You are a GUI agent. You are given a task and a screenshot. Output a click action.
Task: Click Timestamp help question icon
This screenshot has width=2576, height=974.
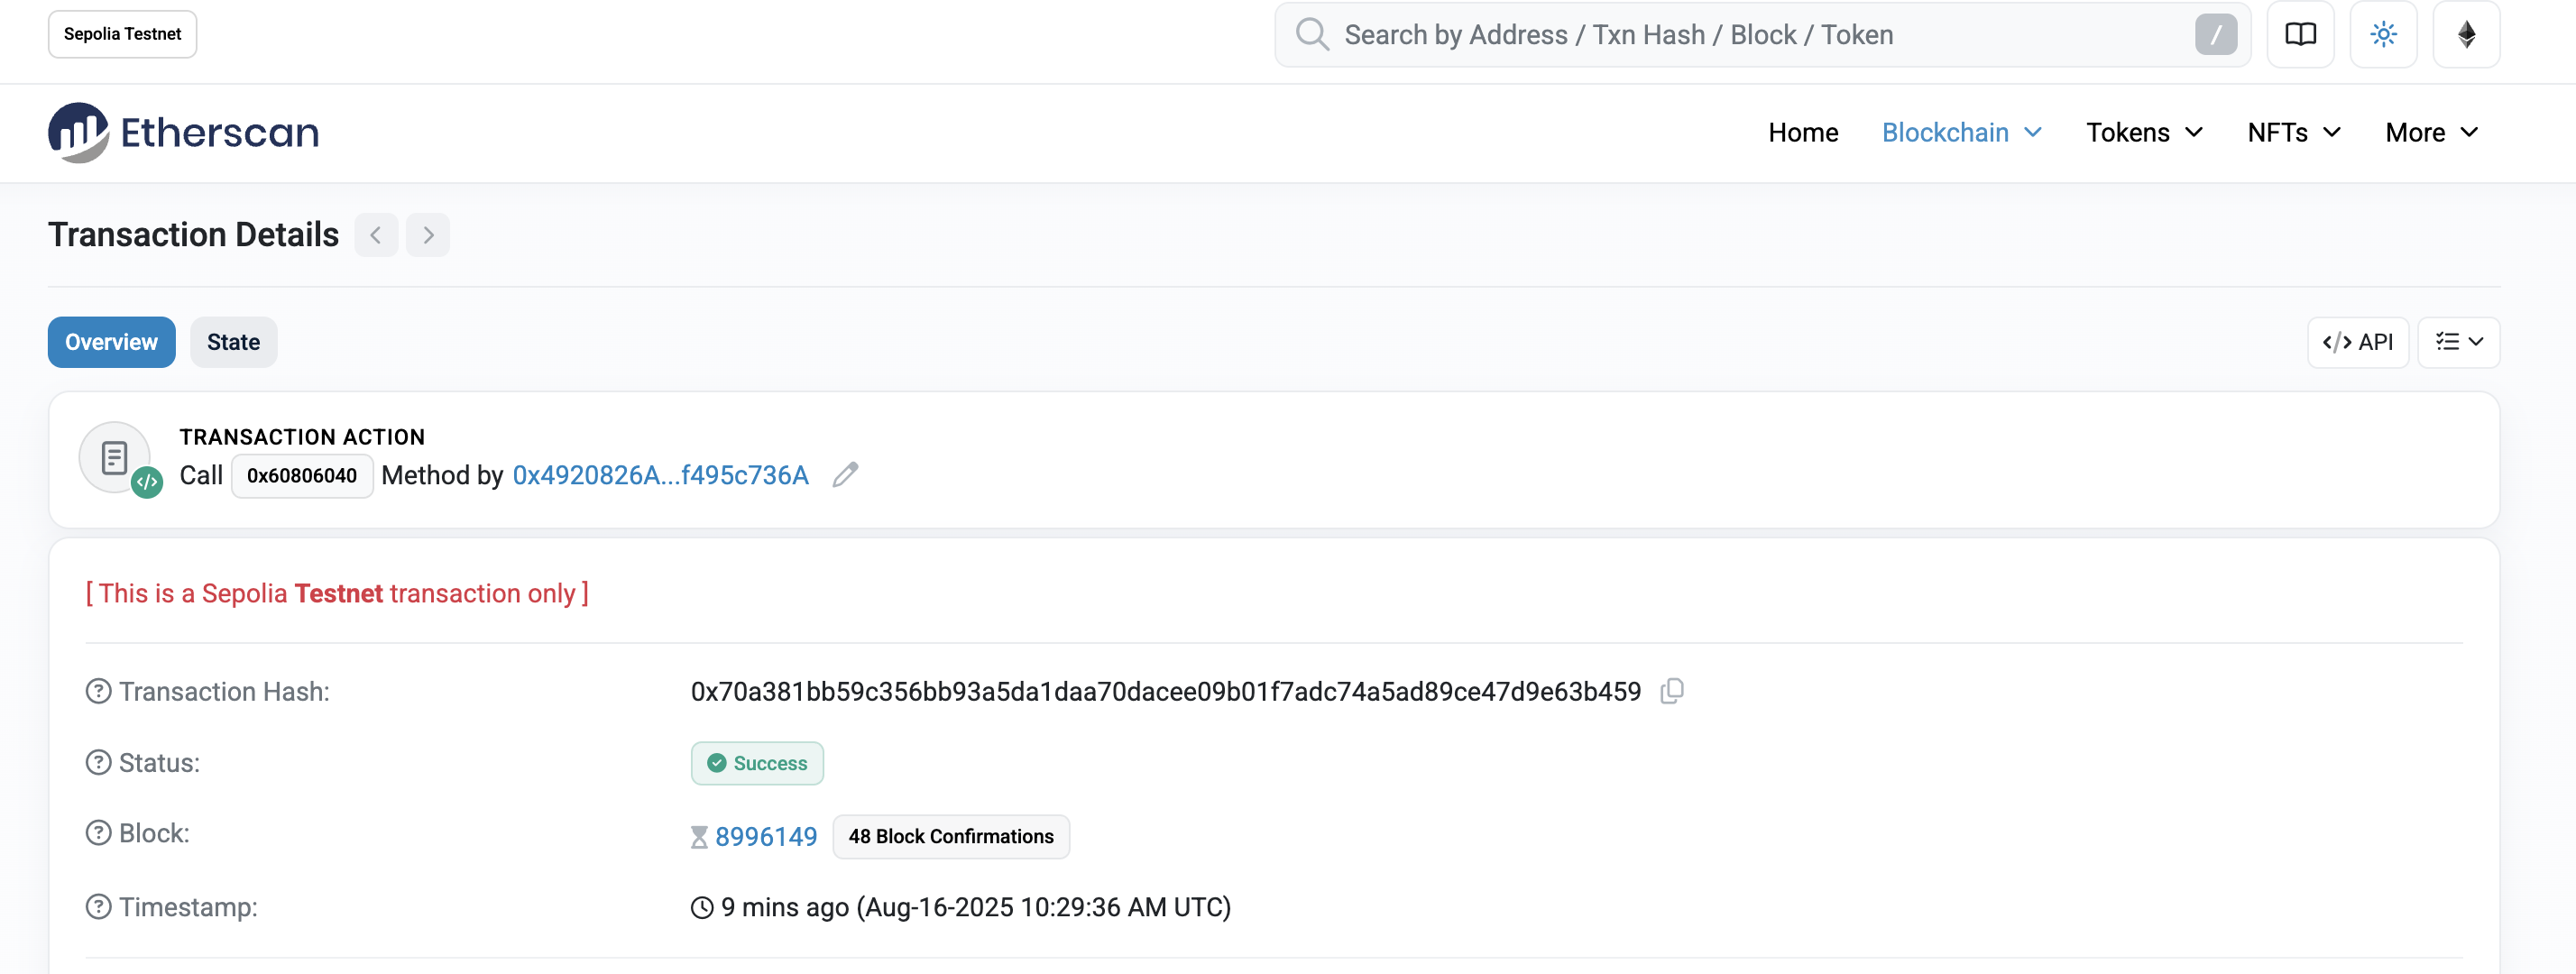coord(98,907)
